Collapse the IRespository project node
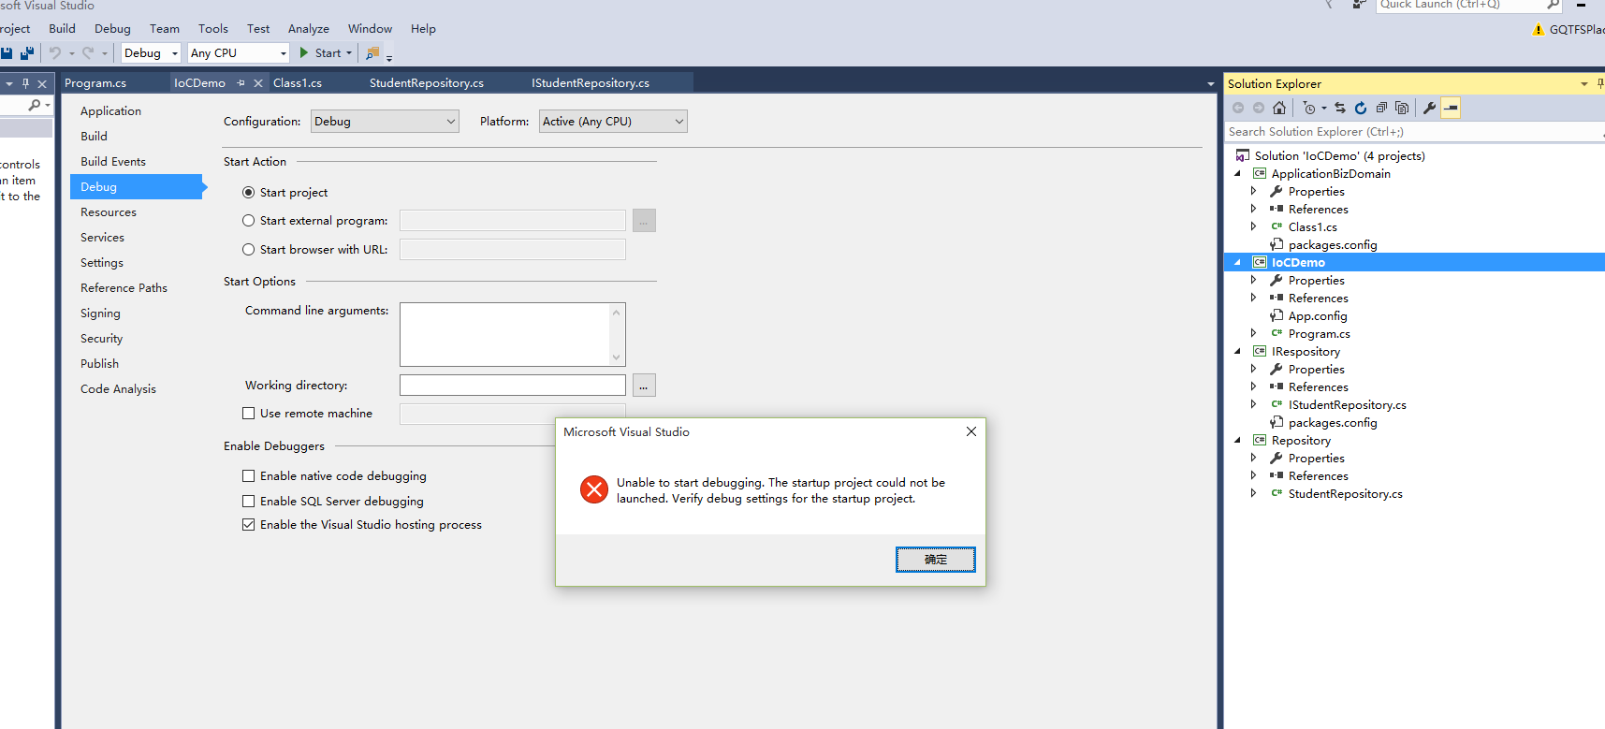 (1238, 352)
